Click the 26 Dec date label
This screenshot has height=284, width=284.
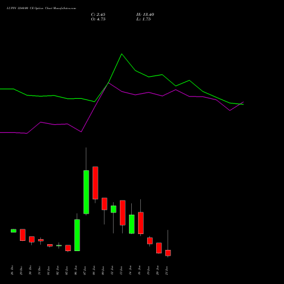[x=12, y=270]
